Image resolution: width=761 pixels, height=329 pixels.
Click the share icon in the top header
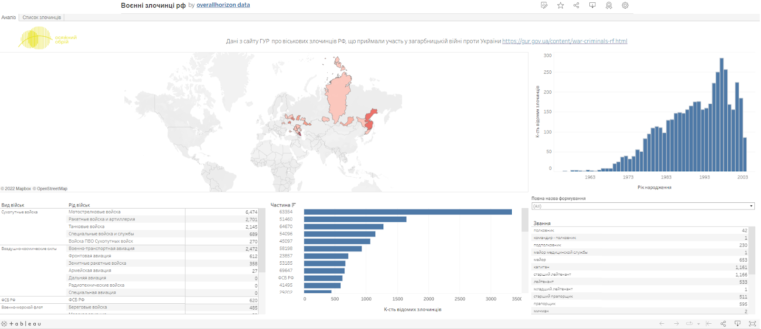click(x=576, y=5)
